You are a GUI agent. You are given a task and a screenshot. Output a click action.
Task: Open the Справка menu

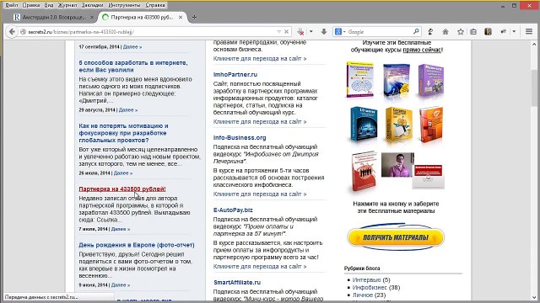(155, 5)
